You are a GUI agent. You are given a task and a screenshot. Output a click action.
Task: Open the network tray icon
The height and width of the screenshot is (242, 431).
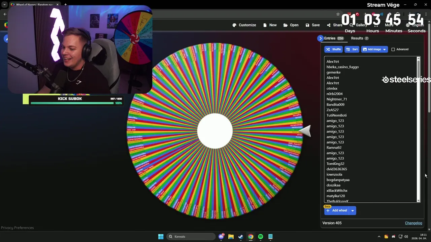[x=401, y=237]
